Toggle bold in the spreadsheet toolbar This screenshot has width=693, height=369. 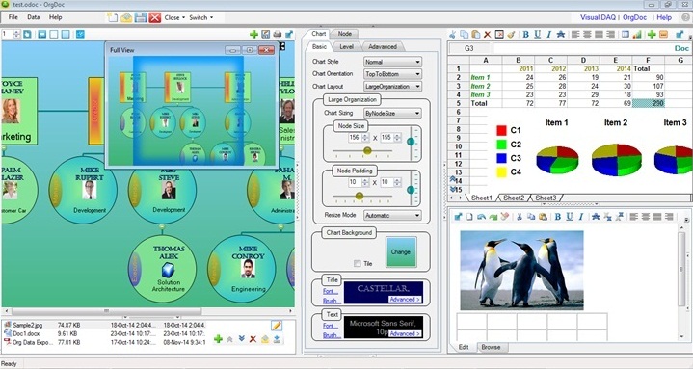pyautogui.click(x=525, y=34)
